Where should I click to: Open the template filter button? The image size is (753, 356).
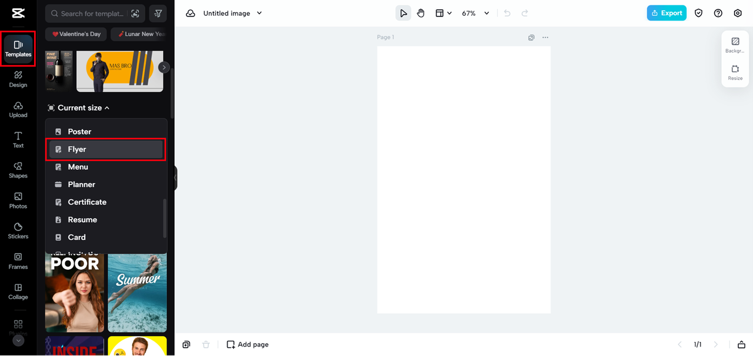(x=158, y=14)
